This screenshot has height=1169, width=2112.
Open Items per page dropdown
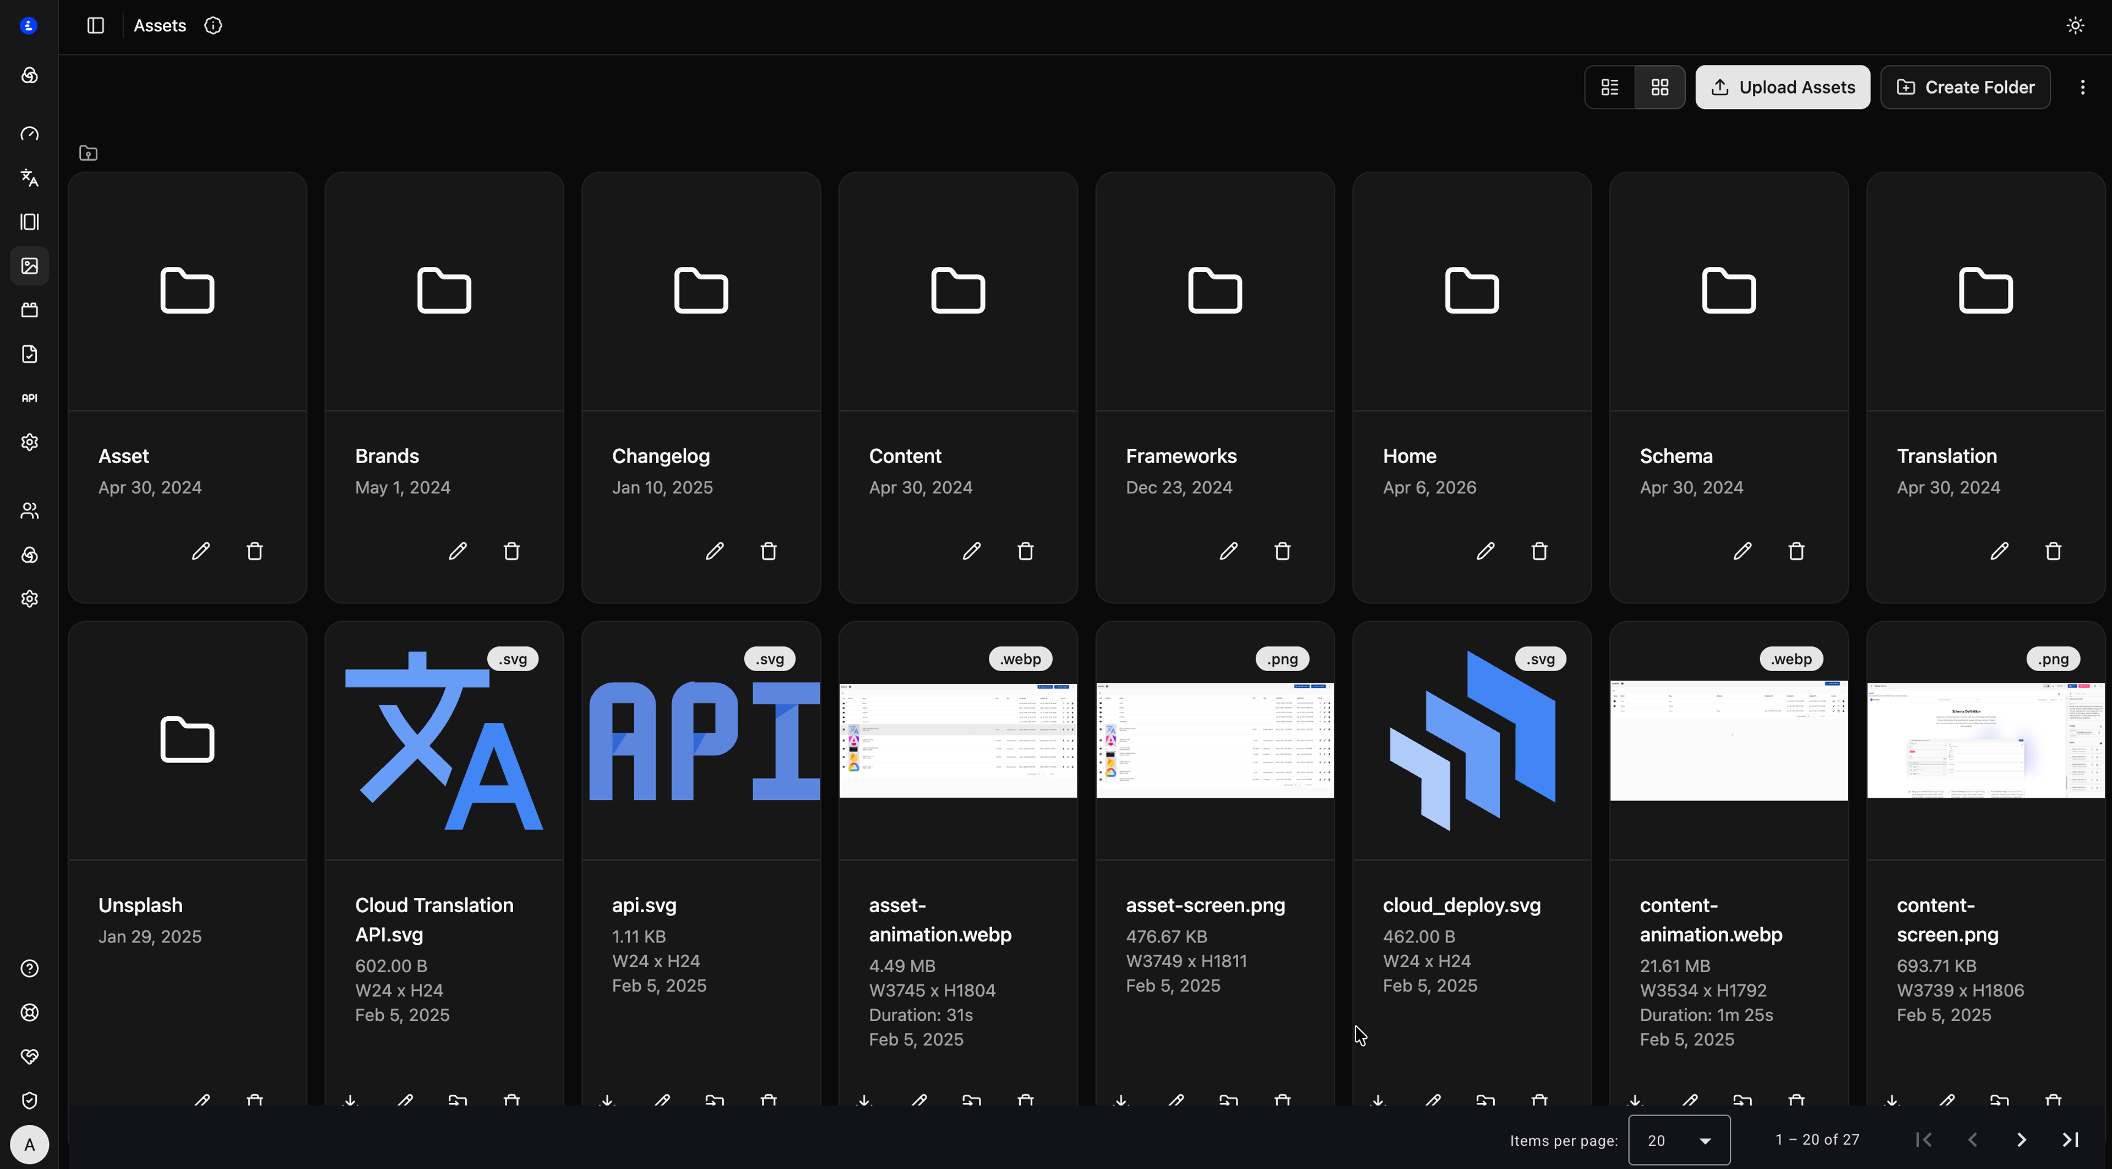pos(1679,1140)
